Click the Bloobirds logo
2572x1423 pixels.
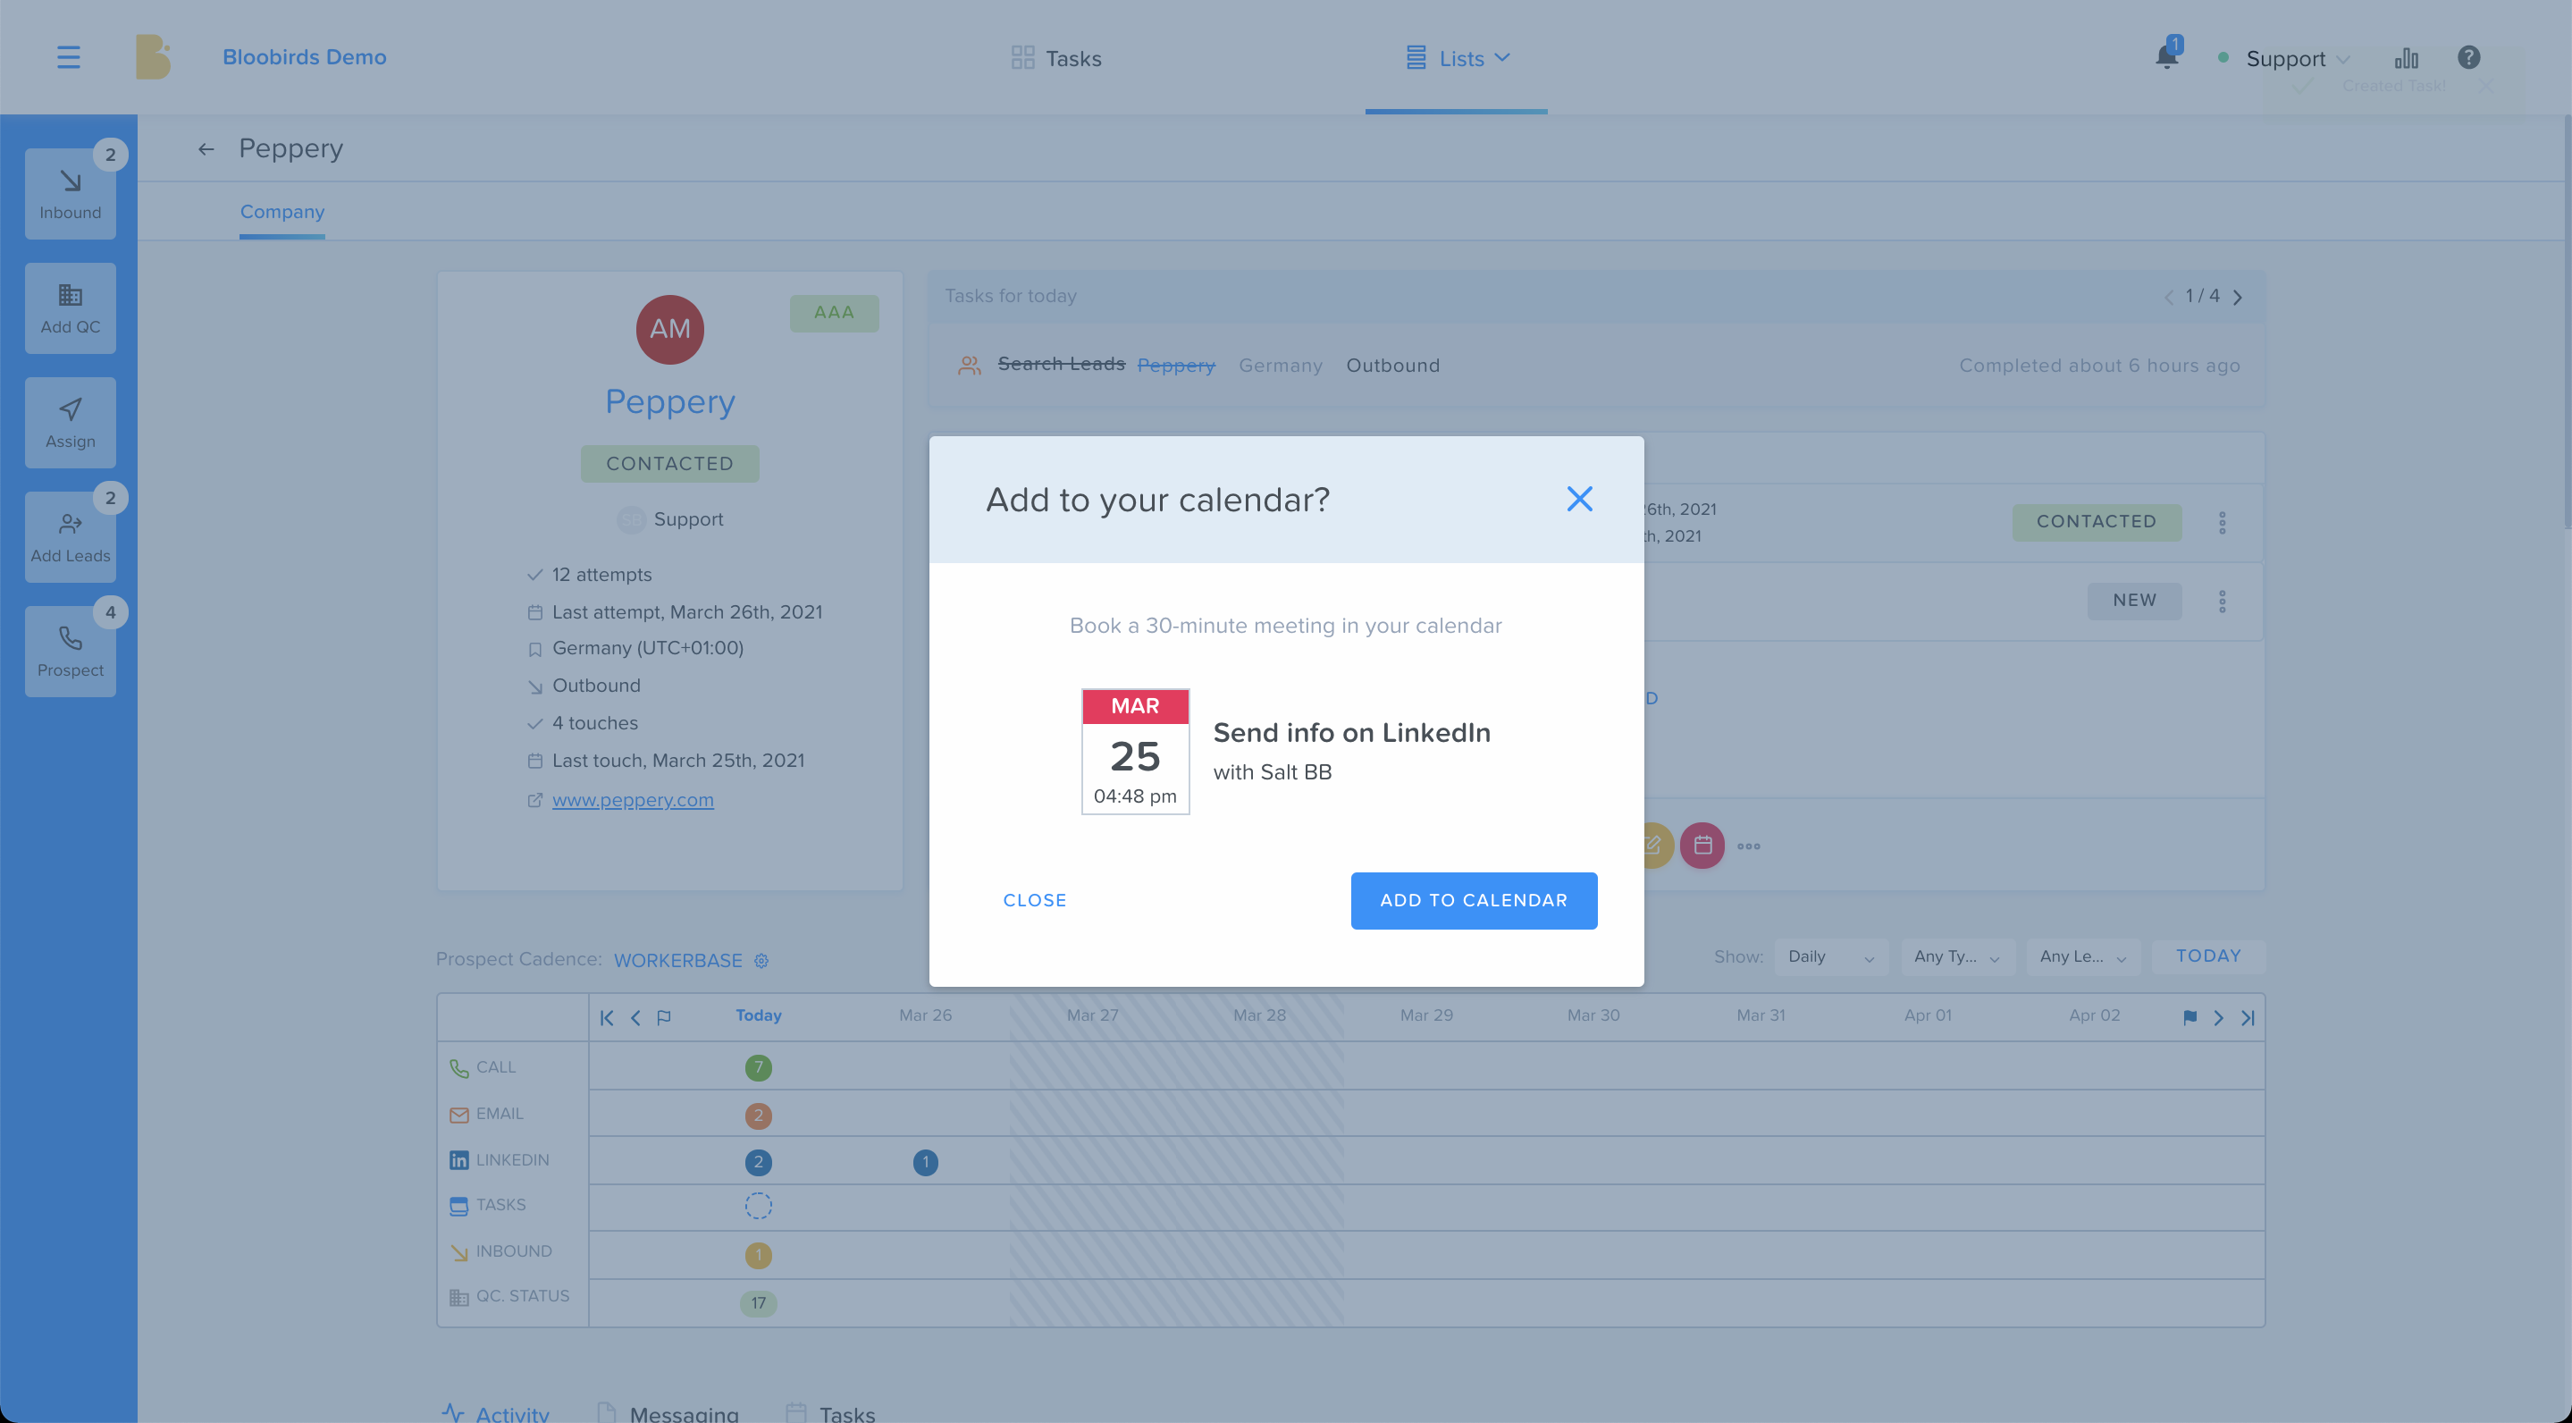tap(152, 57)
